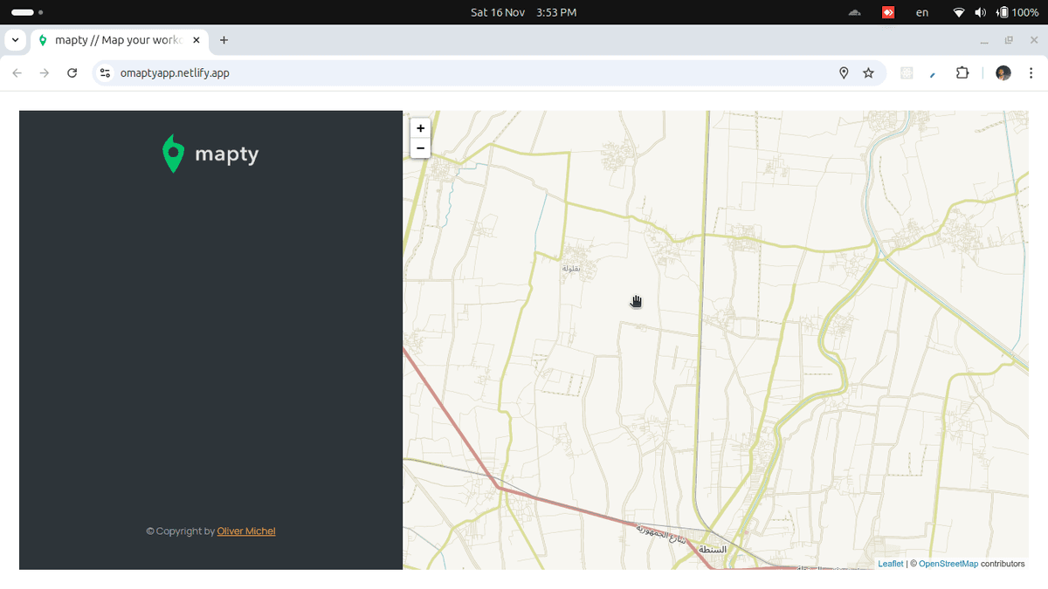
Task: Click the volume speaker icon in system bar
Action: click(x=980, y=12)
